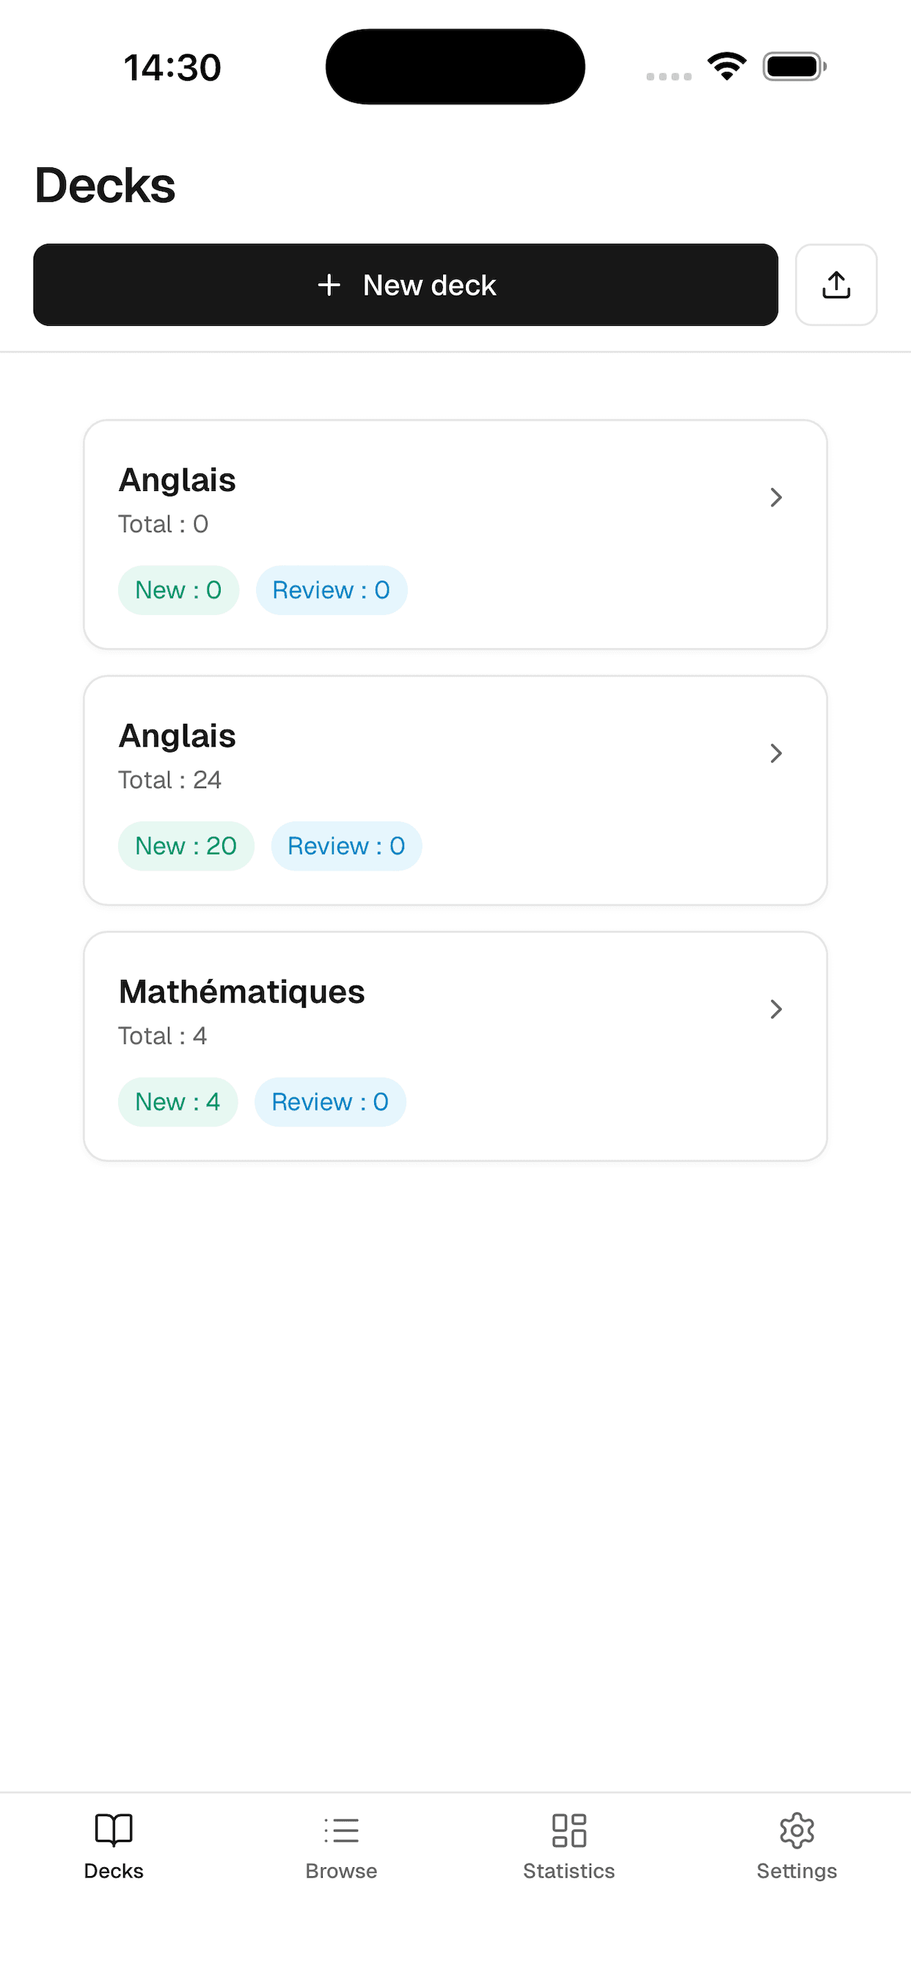911x1973 pixels.
Task: Expand the empty Anglais deck chevron
Action: click(775, 498)
